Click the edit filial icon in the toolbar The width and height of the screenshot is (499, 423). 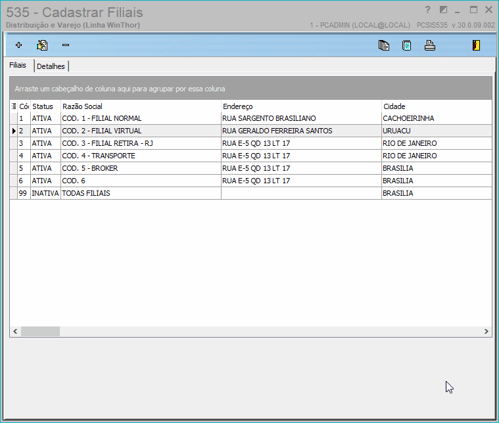point(42,45)
